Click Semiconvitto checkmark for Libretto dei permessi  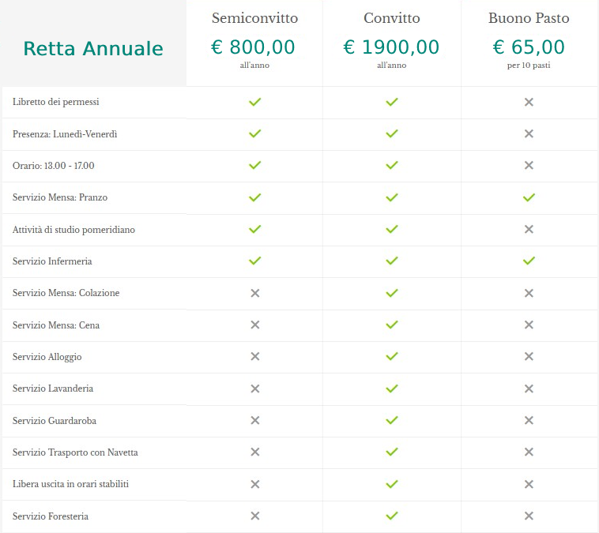(x=254, y=102)
